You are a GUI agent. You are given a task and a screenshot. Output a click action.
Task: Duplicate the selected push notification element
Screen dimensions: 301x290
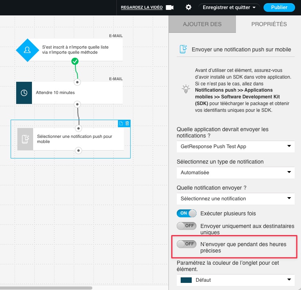121,123
